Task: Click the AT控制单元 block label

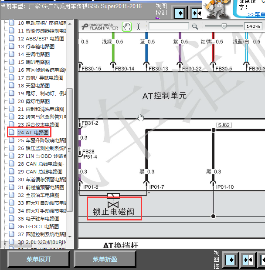Action: (x=164, y=96)
